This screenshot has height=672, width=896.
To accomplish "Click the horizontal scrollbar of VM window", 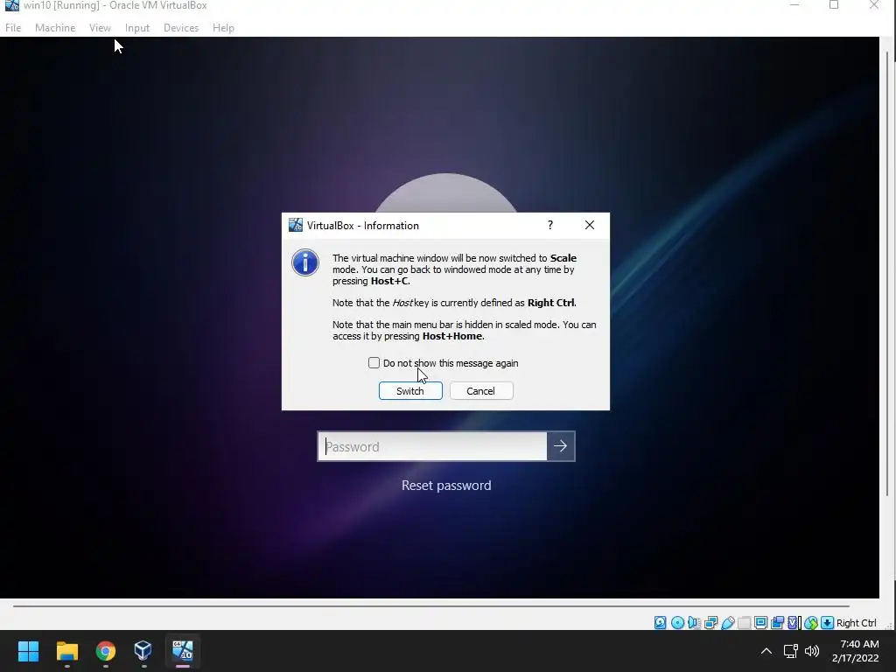I will pos(431,605).
